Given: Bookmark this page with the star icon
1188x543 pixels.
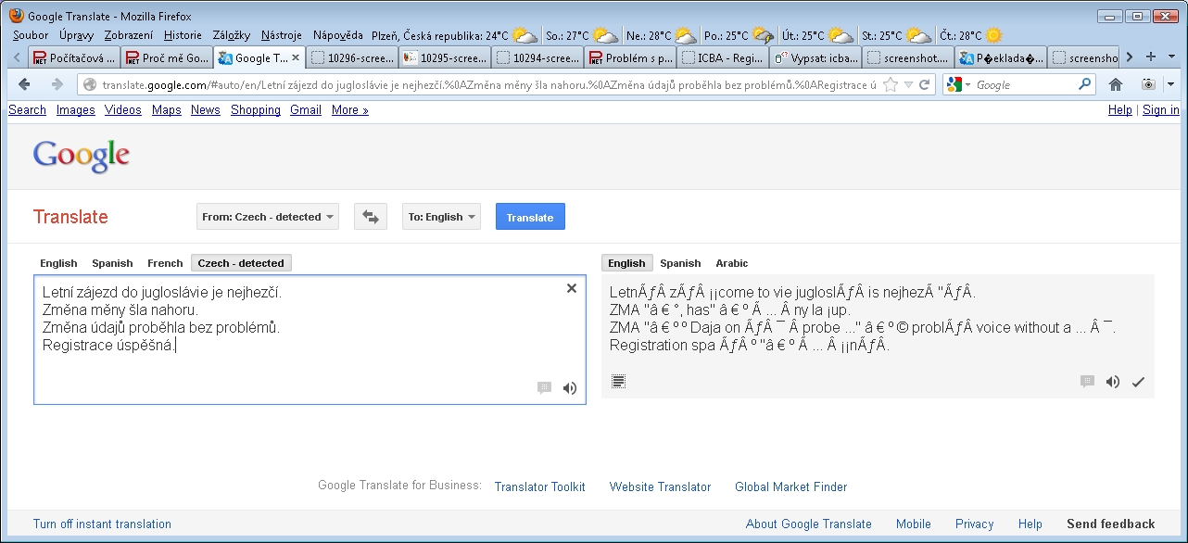Looking at the screenshot, I should (891, 84).
